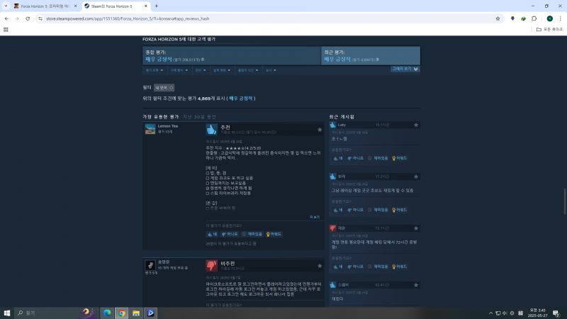Click thumbs-up icon on the 63.4시간 post
The height and width of the screenshot is (319, 567).
(332, 285)
